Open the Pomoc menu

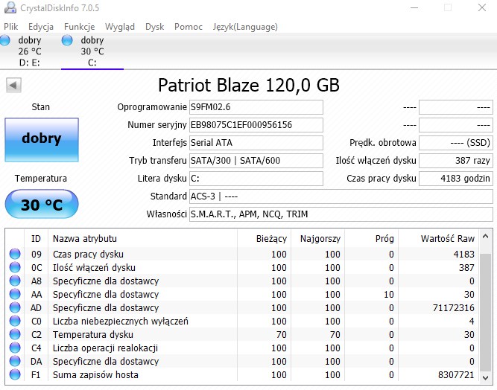pos(189,27)
